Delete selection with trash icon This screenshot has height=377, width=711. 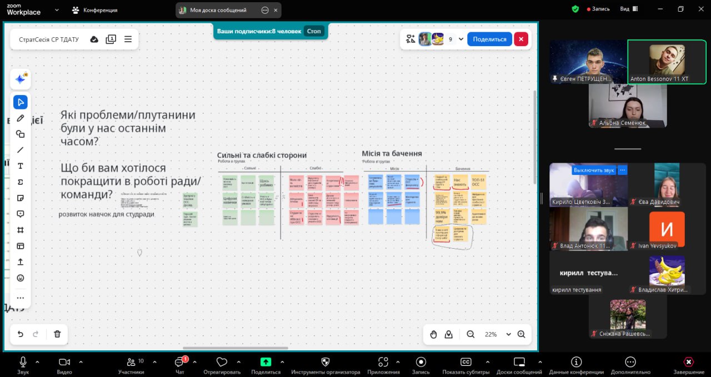tap(57, 334)
